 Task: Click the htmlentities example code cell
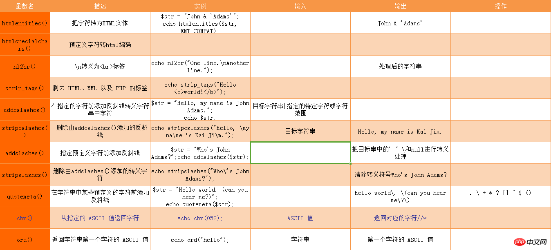click(200, 23)
